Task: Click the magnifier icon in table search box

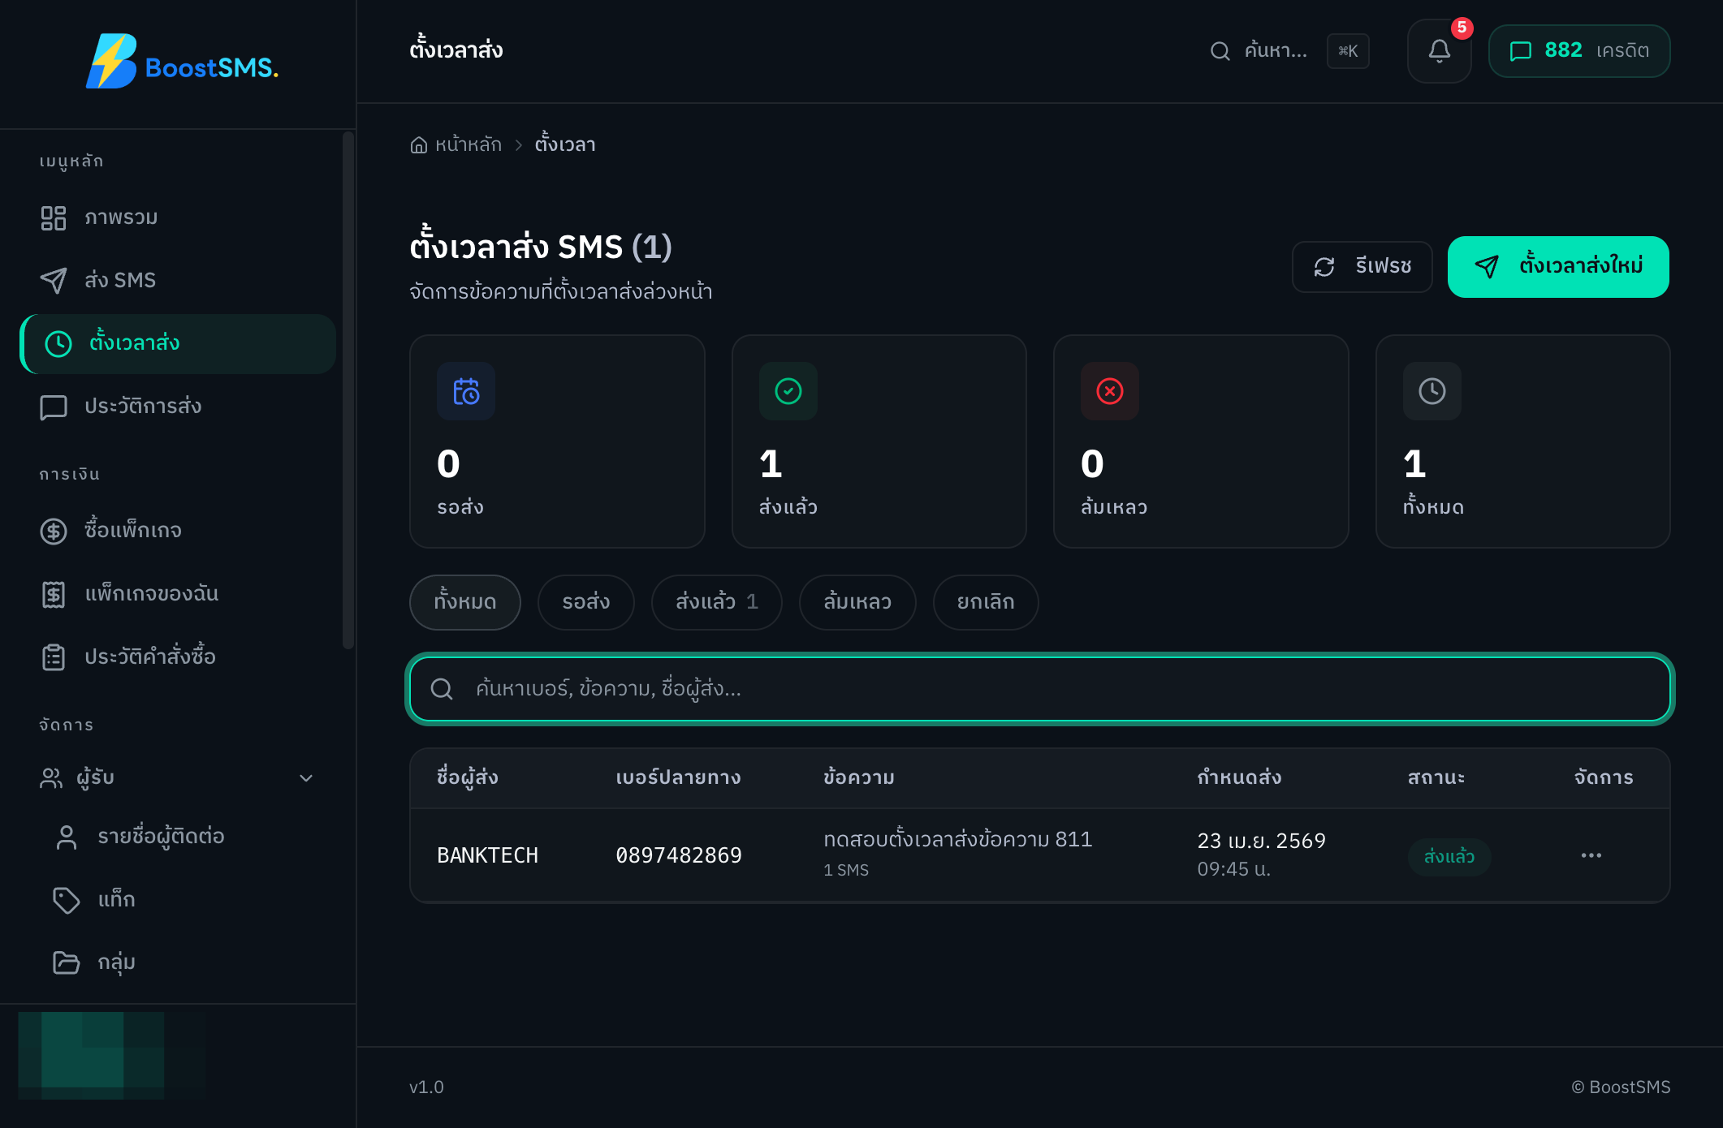Action: pos(442,689)
